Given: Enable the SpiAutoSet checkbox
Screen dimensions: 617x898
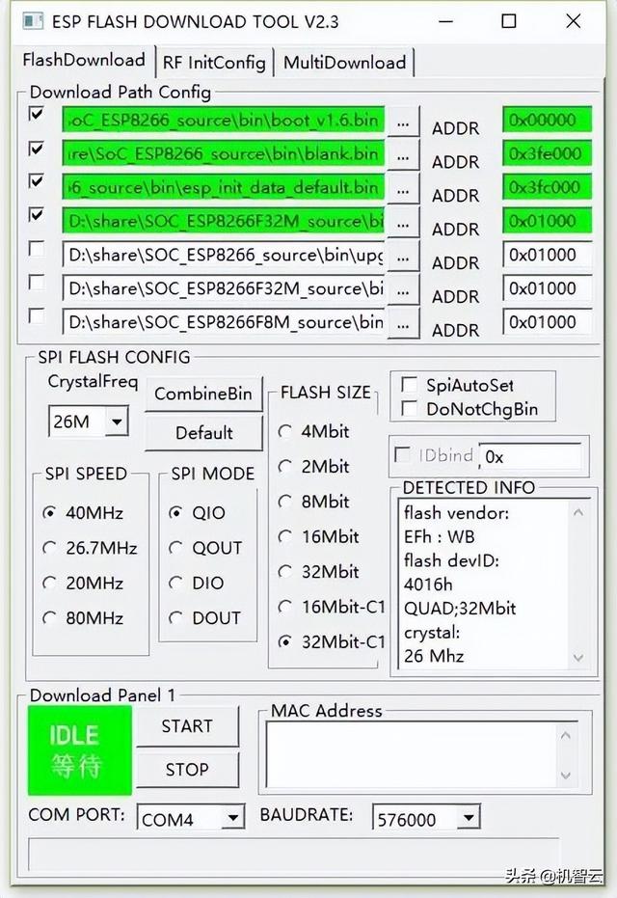Looking at the screenshot, I should click(409, 384).
